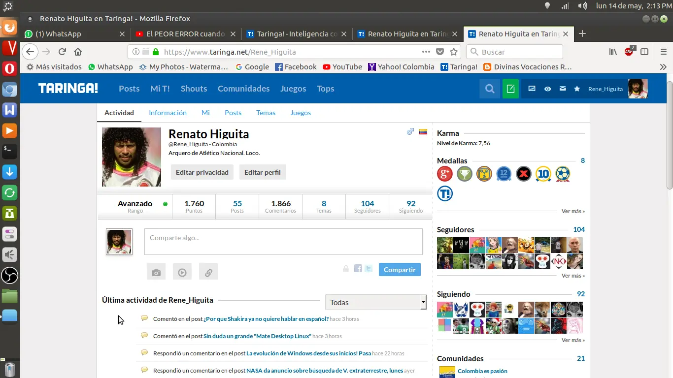
Task: Open the page actions three-dots menu
Action: coord(426,52)
